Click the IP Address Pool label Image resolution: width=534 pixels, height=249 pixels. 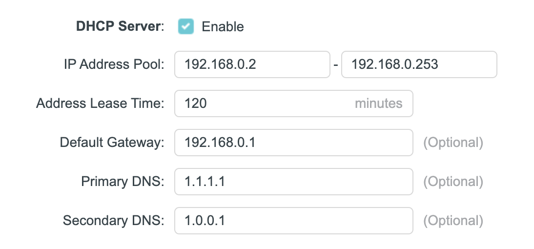[114, 64]
